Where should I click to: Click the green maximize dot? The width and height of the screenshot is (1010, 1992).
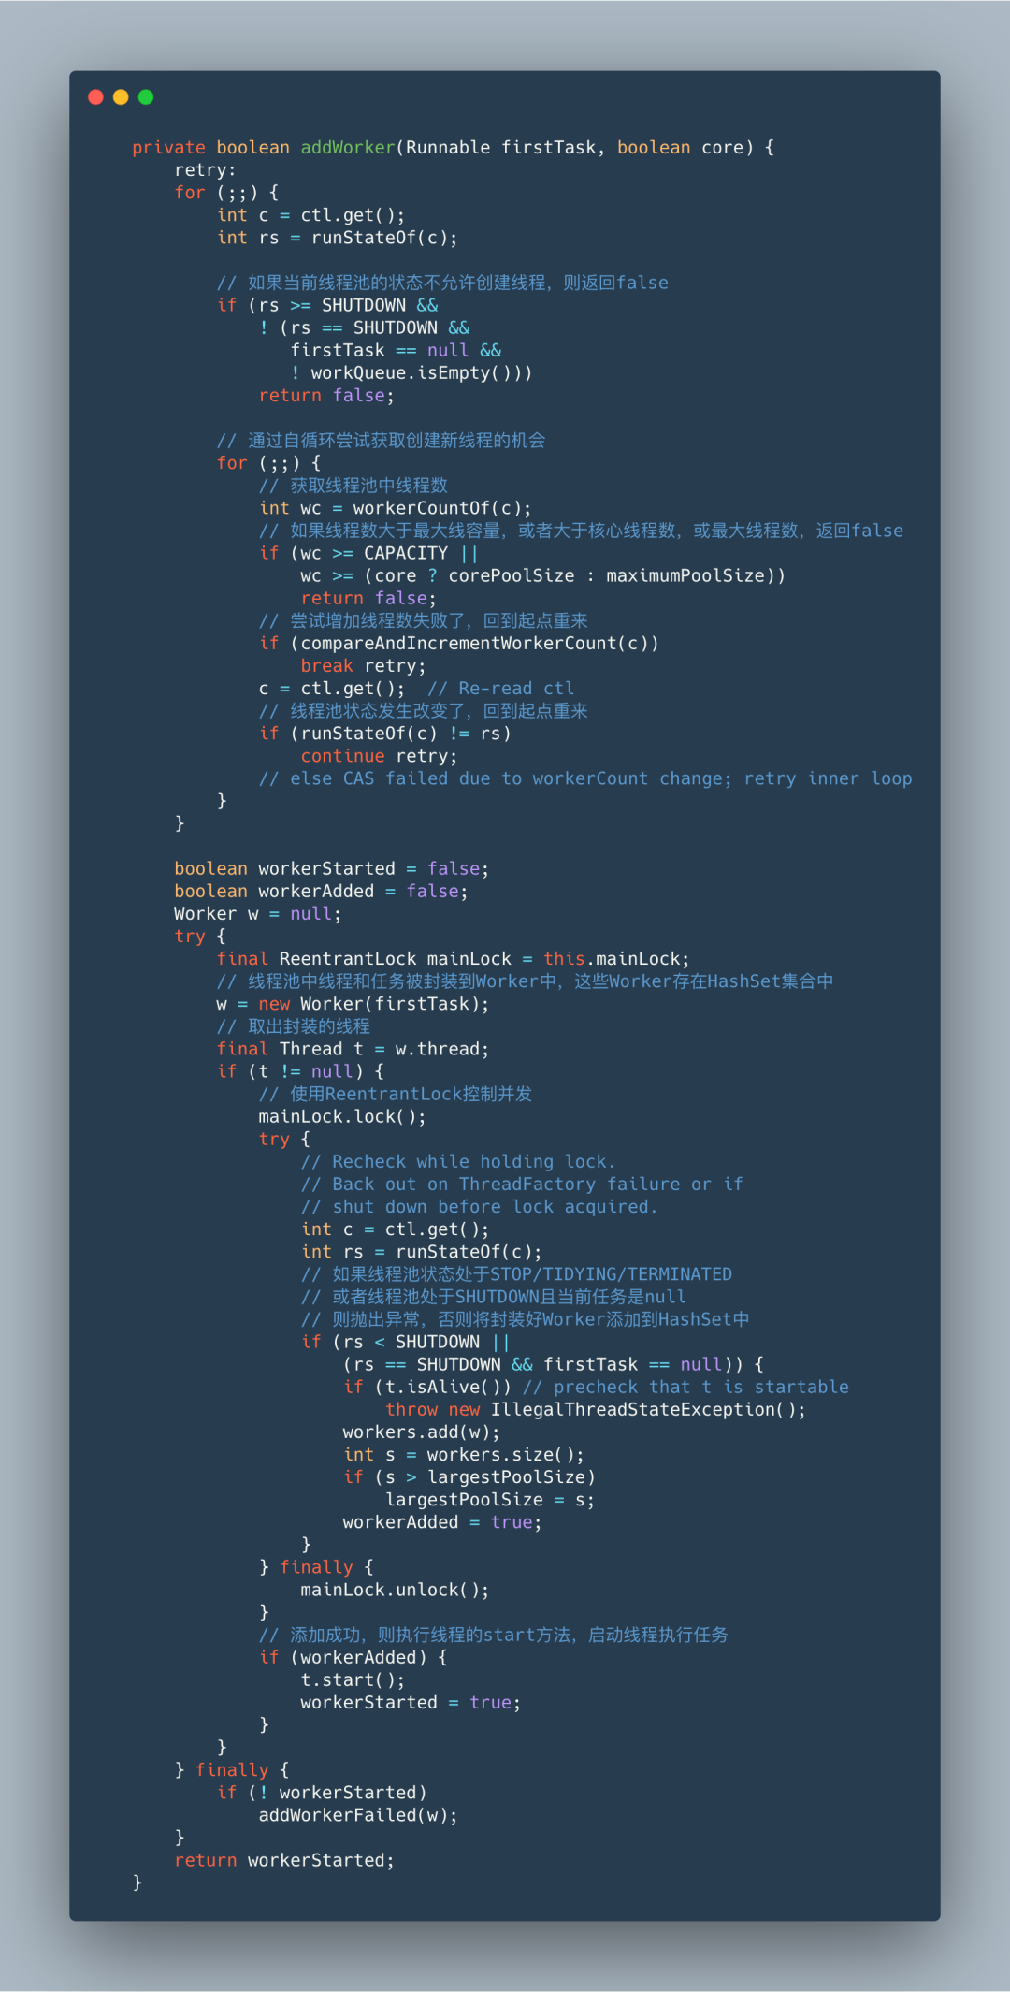click(x=146, y=97)
